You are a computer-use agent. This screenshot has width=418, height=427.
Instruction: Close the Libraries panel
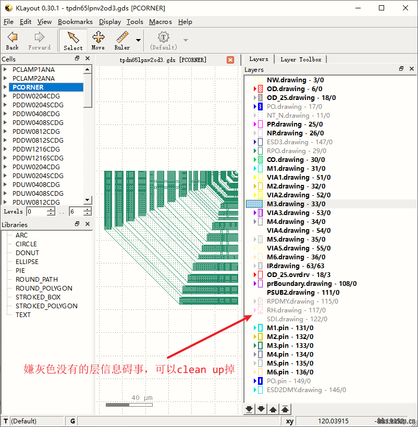click(88, 224)
